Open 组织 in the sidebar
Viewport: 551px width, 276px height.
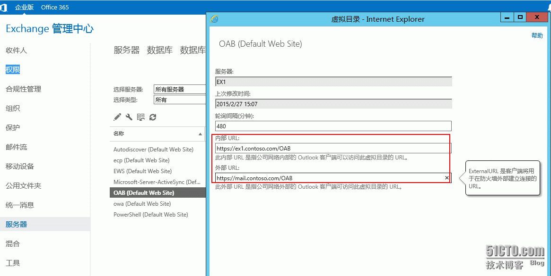[13, 109]
